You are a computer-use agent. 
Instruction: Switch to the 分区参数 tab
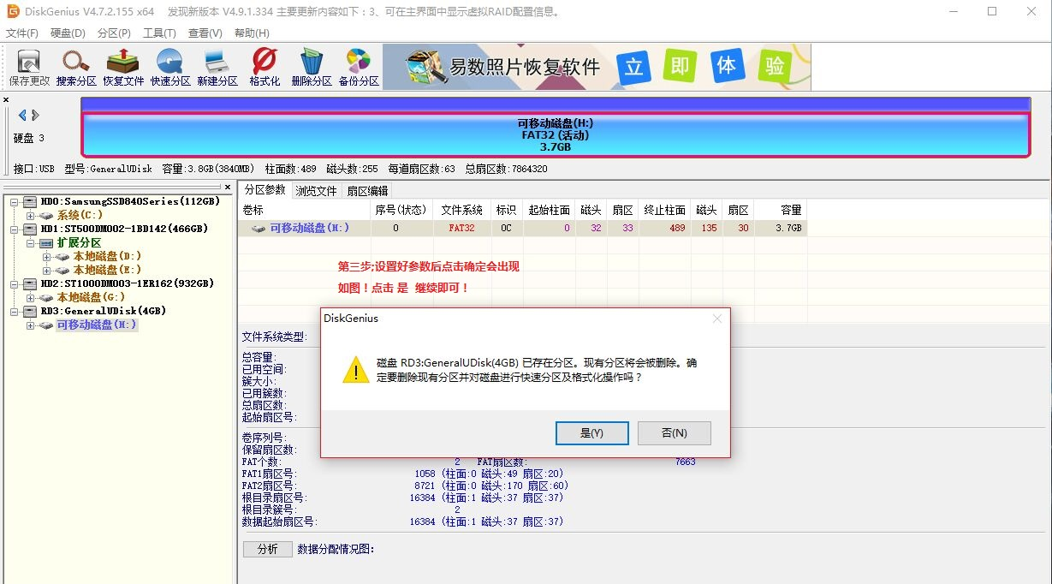pyautogui.click(x=264, y=190)
